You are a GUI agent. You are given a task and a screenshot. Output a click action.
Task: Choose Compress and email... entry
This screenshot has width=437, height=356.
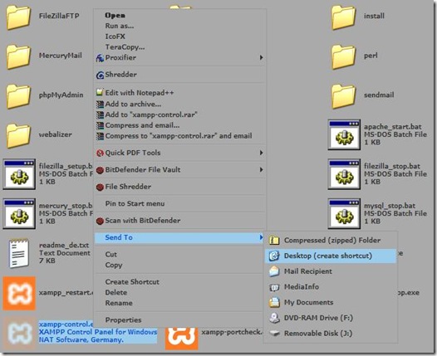click(142, 125)
